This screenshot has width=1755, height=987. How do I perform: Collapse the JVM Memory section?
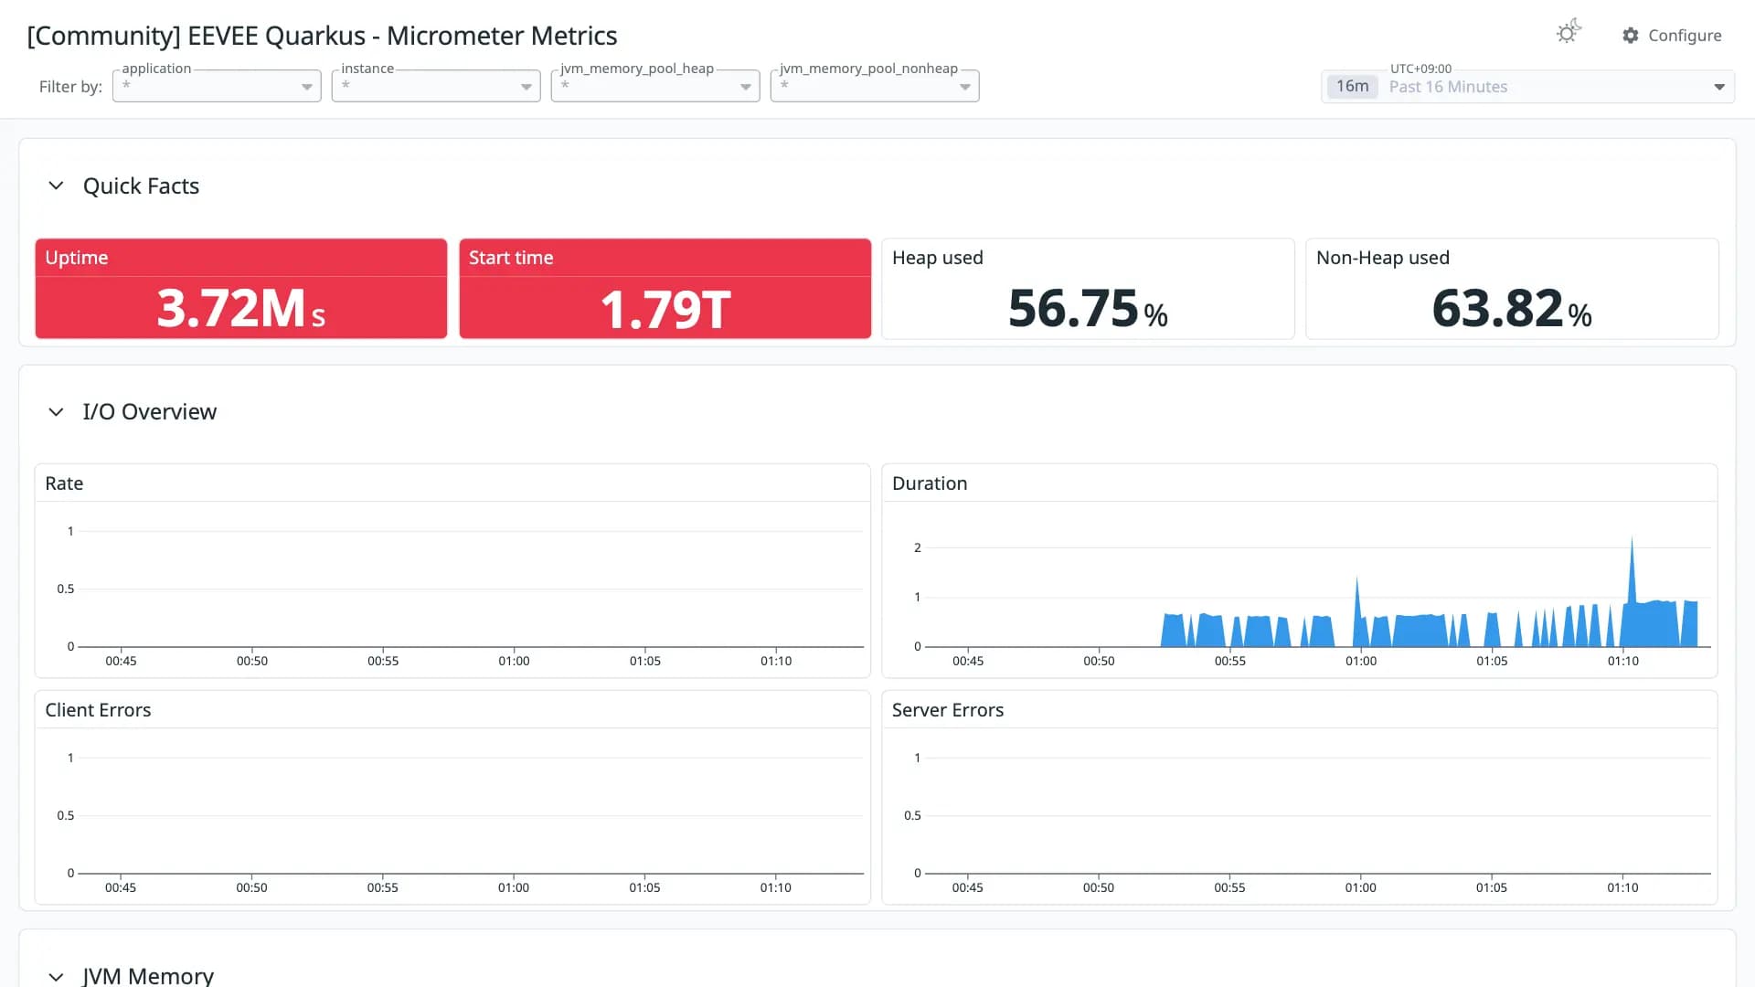point(56,976)
